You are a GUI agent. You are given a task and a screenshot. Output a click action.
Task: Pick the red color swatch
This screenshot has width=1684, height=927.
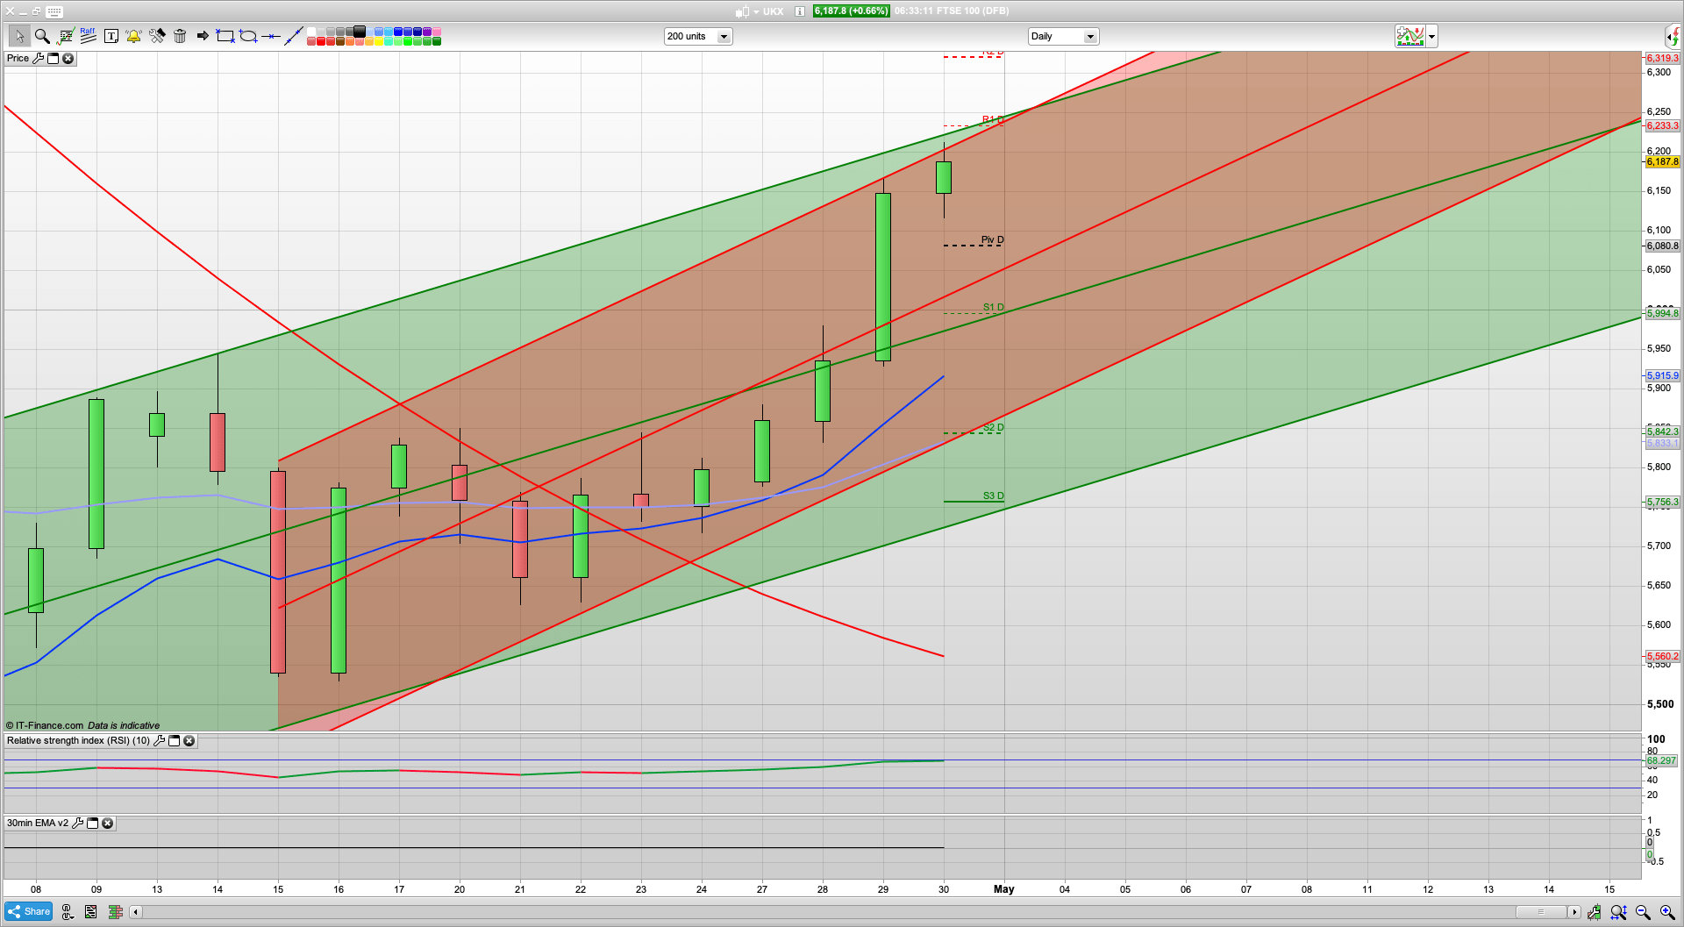pos(321,41)
